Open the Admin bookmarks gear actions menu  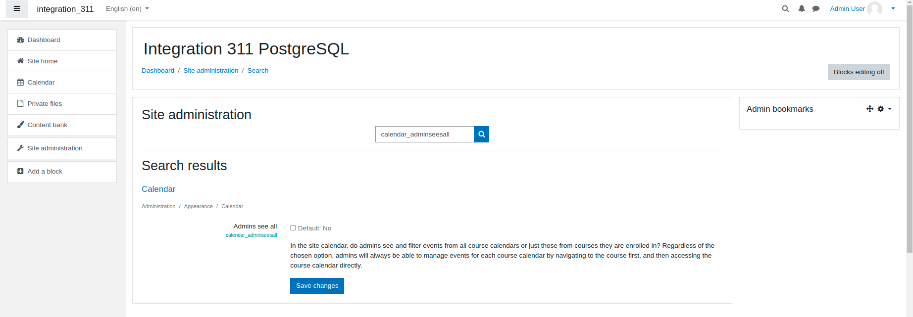[884, 109]
